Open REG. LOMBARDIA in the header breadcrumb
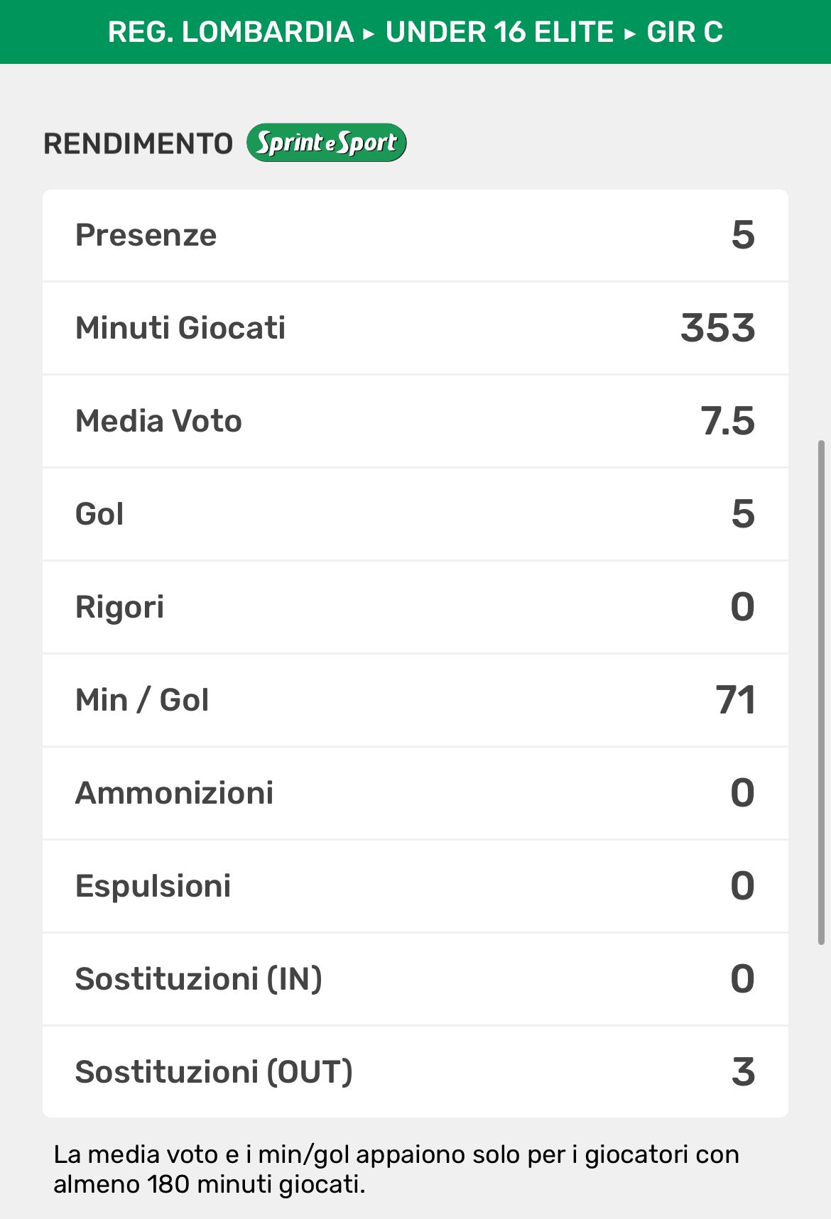 coord(231,33)
